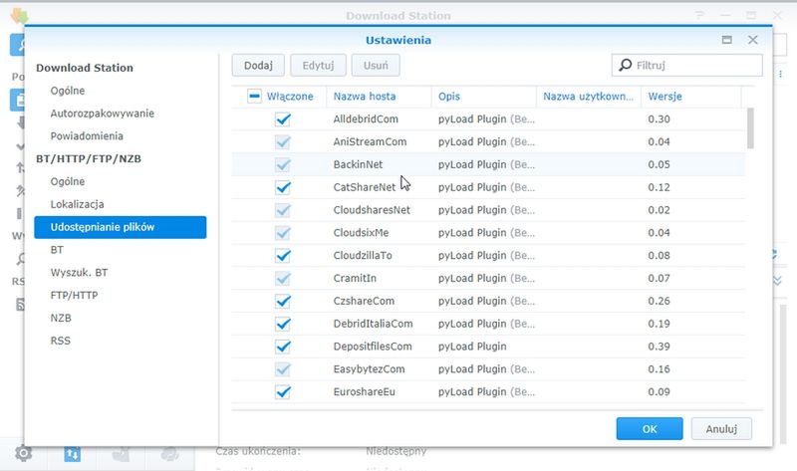This screenshot has height=471, width=797.
Task: Open the RSS settings page
Action: pos(61,341)
